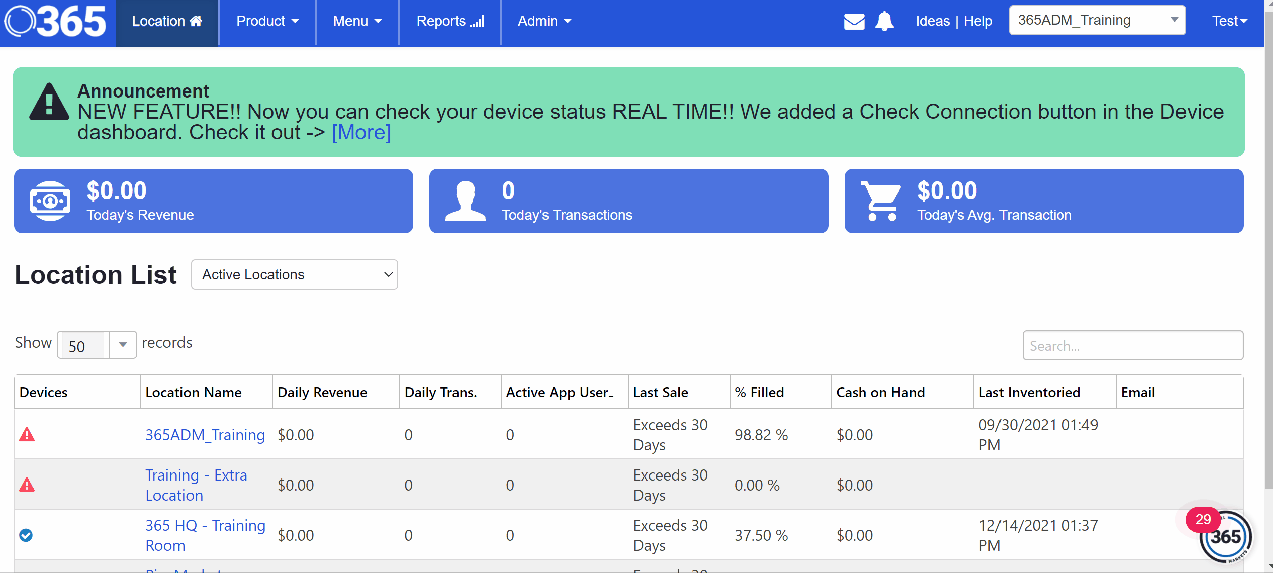
Task: Sort by Email column header
Action: tap(1179, 392)
